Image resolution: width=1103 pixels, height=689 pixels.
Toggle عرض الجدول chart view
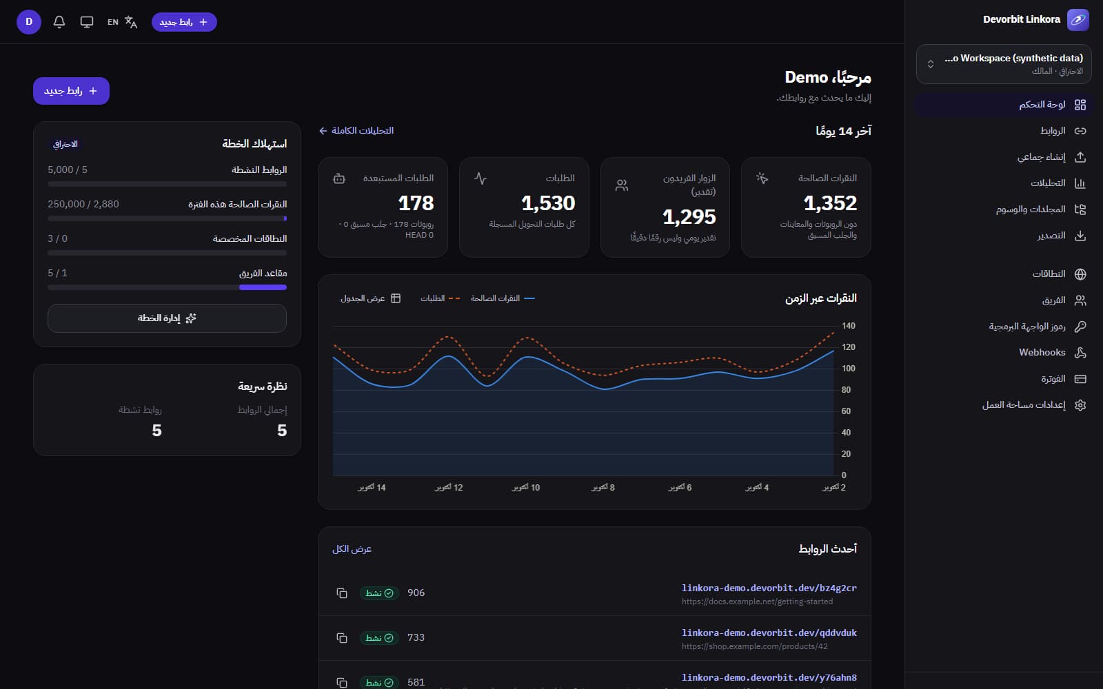[371, 298]
